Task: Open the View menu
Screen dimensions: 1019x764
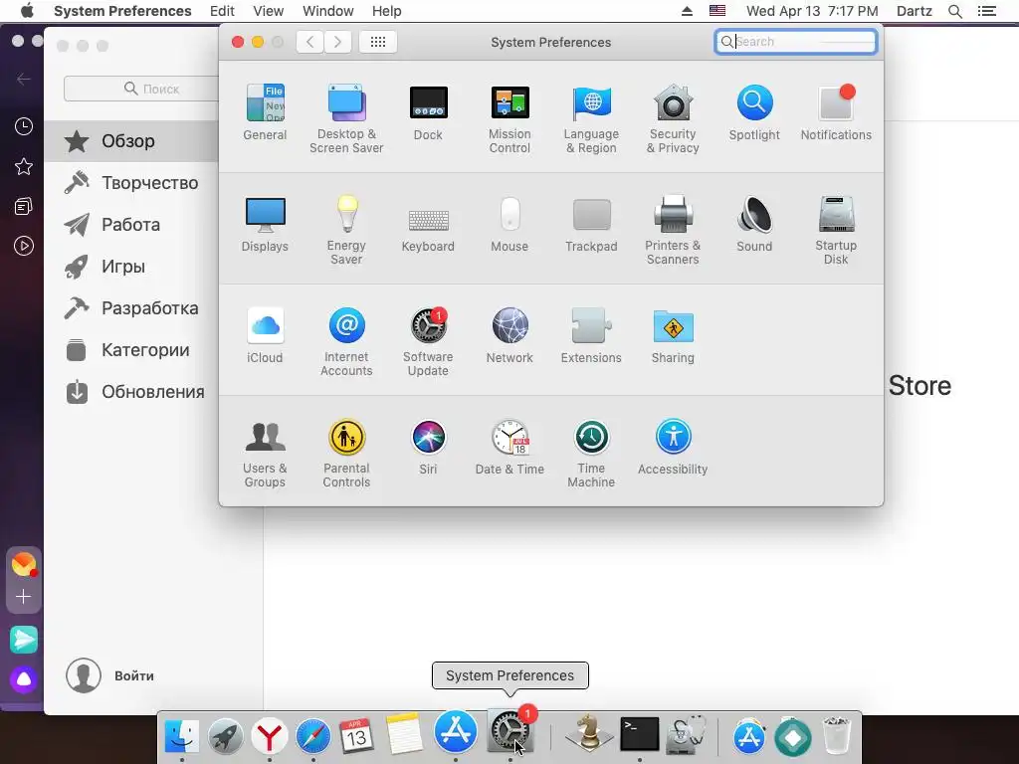Action: (269, 11)
